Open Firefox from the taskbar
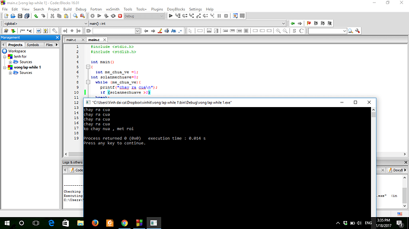Image resolution: width=409 pixels, height=229 pixels. pyautogui.click(x=95, y=223)
